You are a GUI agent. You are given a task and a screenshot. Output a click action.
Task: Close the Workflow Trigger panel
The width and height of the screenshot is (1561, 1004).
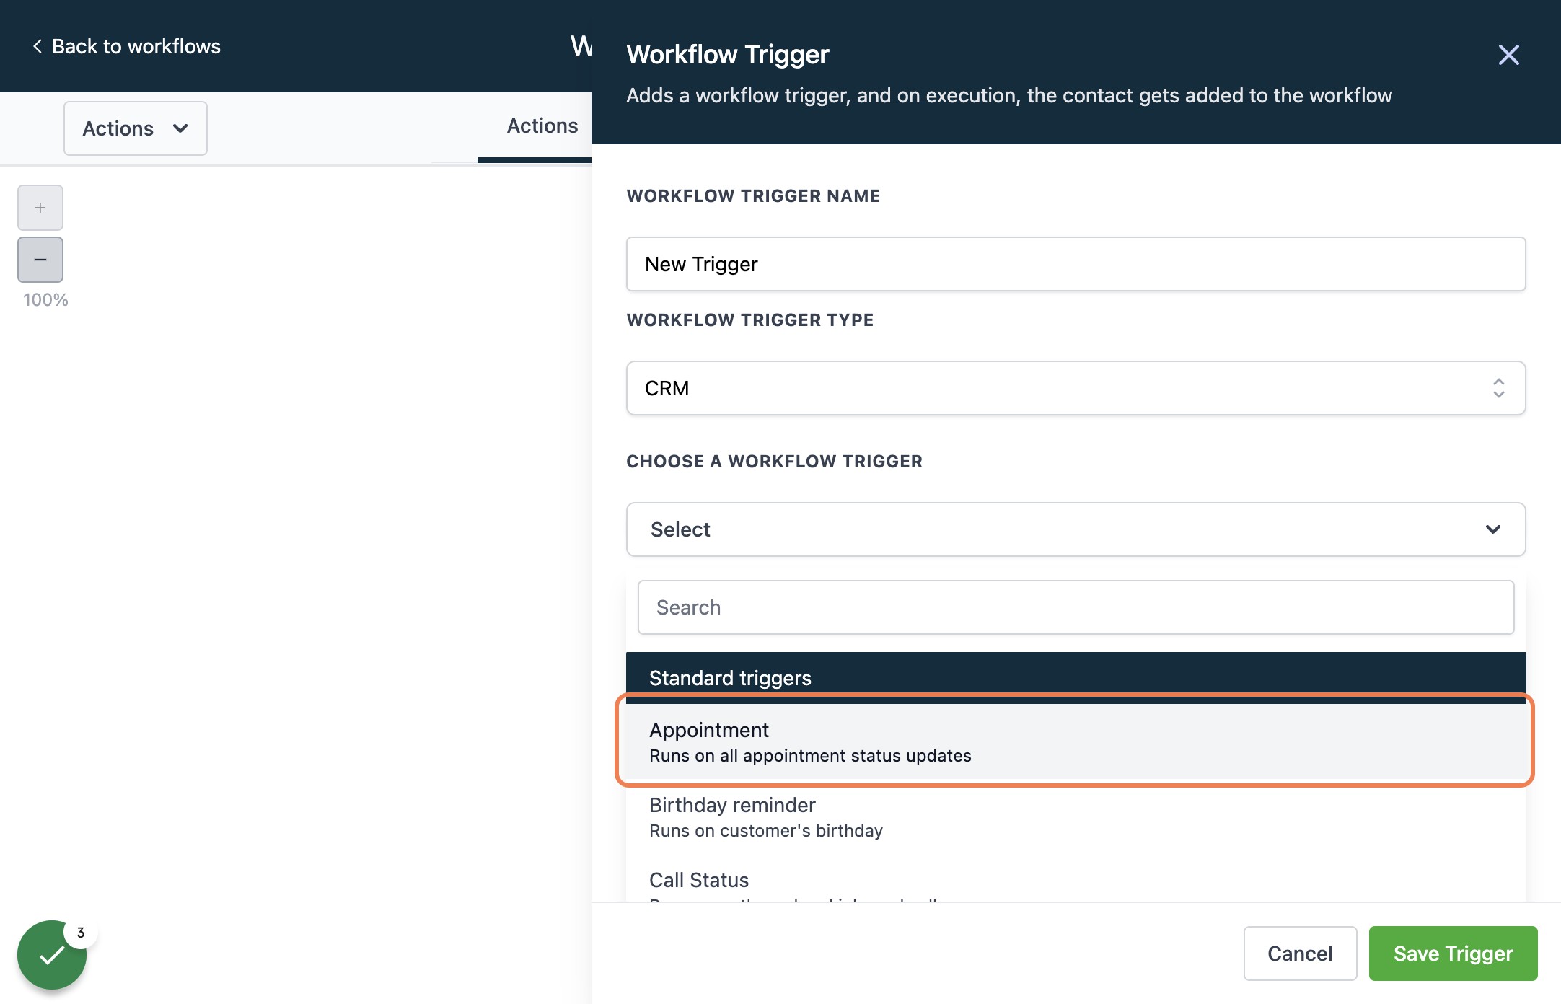(1508, 55)
